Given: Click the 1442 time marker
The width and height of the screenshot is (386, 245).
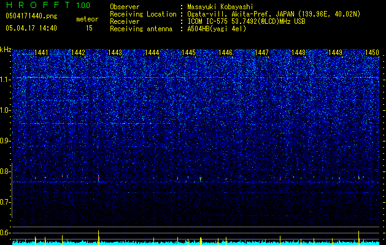Looking at the screenshot, I should (x=78, y=53).
